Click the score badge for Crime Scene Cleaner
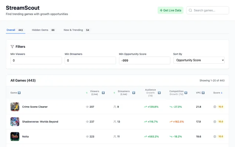 [221, 107]
